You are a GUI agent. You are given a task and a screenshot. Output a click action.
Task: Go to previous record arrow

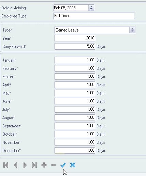tap(15, 165)
